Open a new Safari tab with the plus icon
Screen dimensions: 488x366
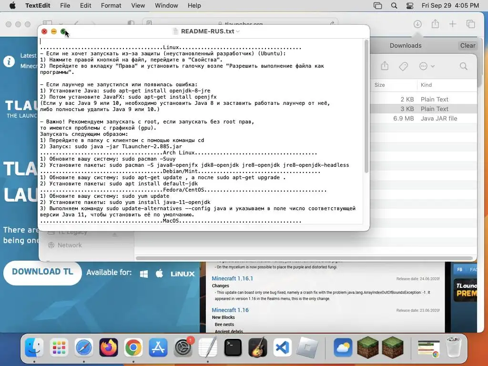[453, 24]
